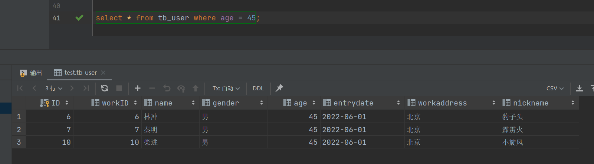The image size is (594, 164).
Task: Click the DDL button
Action: pyautogui.click(x=258, y=88)
